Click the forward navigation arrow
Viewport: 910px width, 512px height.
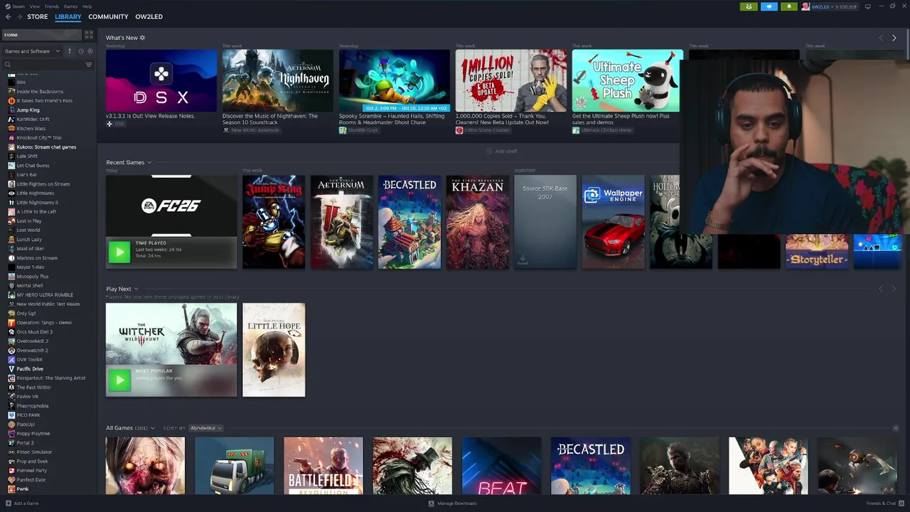(18, 17)
